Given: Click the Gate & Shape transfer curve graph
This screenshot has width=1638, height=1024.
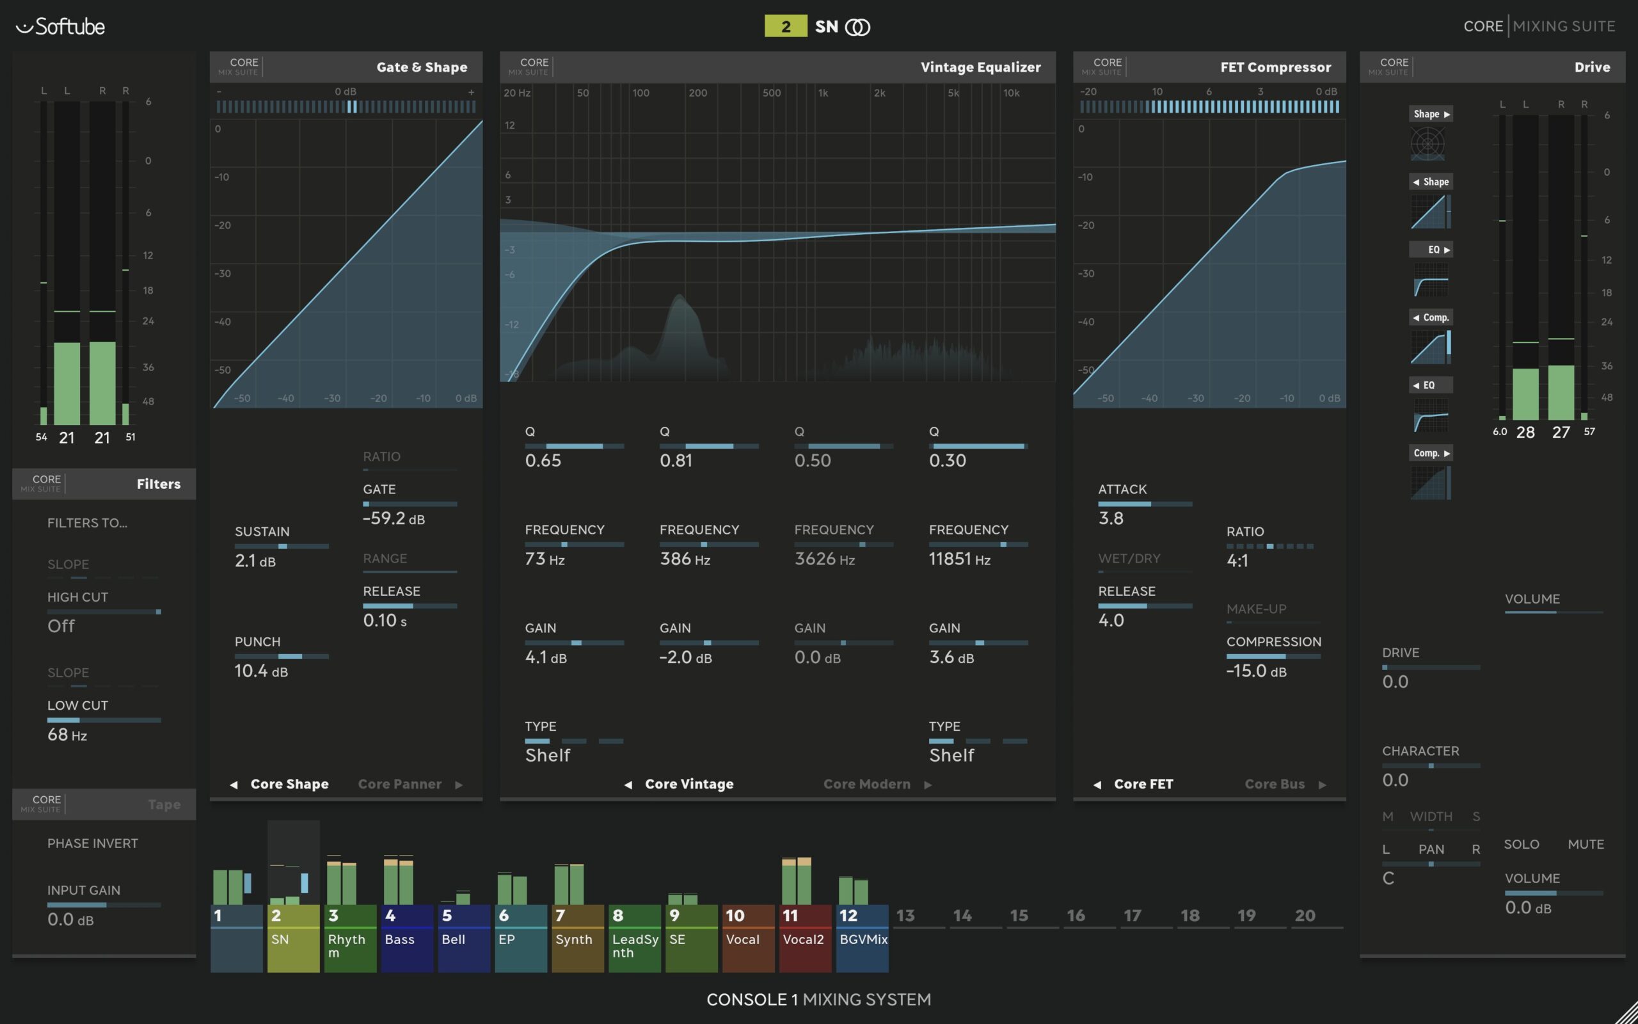Looking at the screenshot, I should 346,264.
